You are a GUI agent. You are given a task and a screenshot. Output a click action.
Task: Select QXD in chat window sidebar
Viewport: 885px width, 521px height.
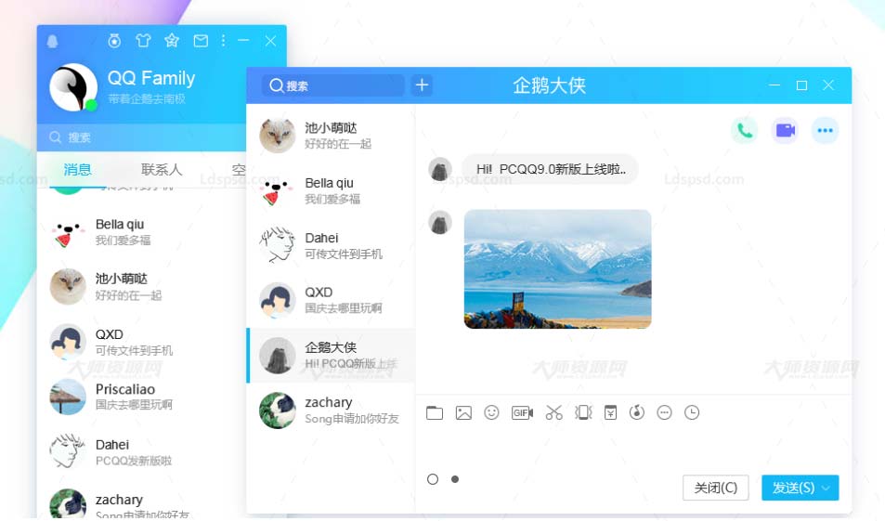pyautogui.click(x=331, y=300)
